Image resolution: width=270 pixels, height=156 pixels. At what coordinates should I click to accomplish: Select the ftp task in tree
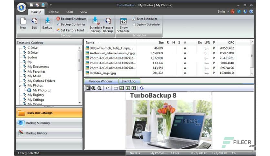30,62
